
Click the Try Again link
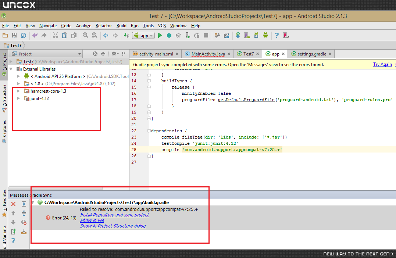pyautogui.click(x=382, y=64)
